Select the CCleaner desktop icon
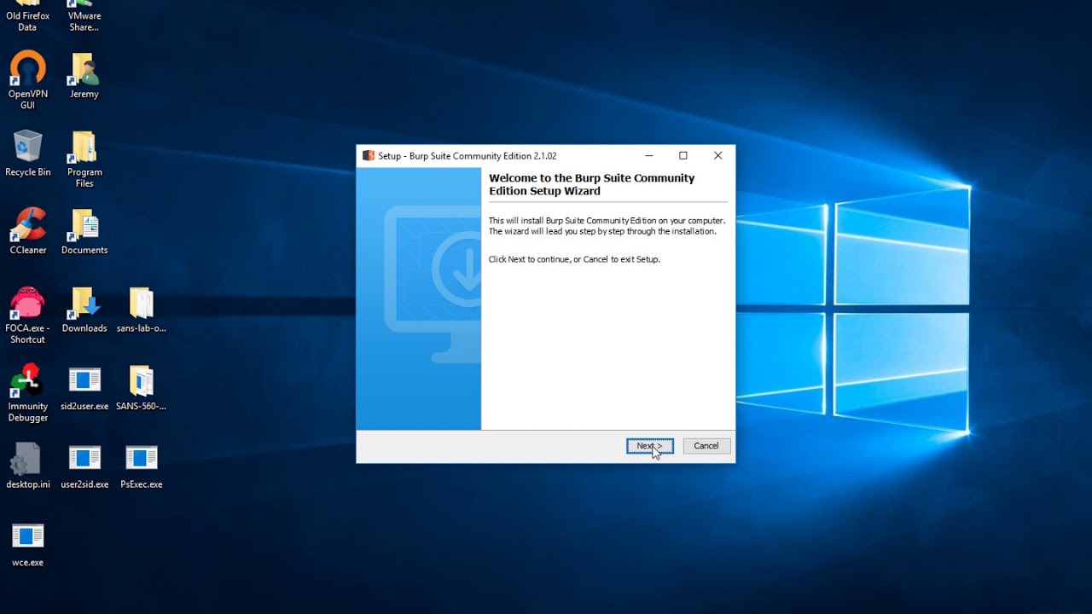The image size is (1092, 614). (27, 231)
